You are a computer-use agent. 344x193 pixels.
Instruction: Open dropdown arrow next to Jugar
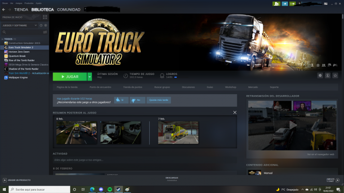[89, 76]
